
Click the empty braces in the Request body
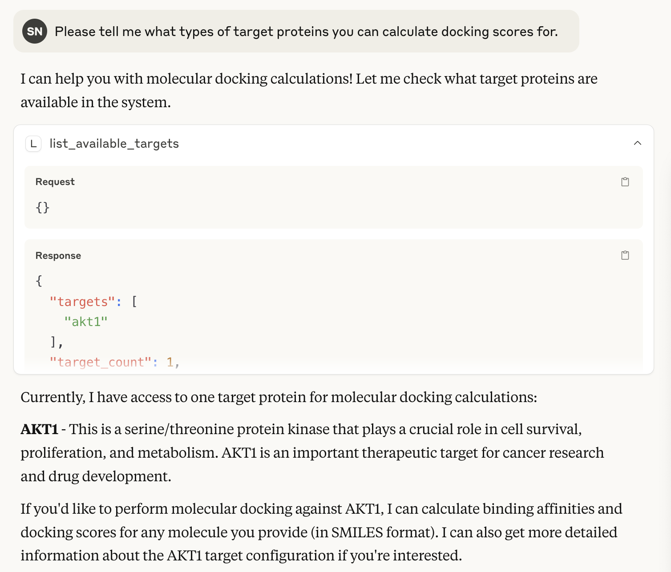pyautogui.click(x=43, y=207)
